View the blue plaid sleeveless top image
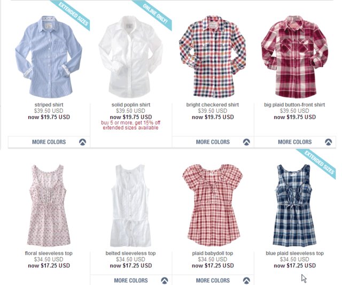The width and height of the screenshot is (342, 285). pyautogui.click(x=294, y=205)
